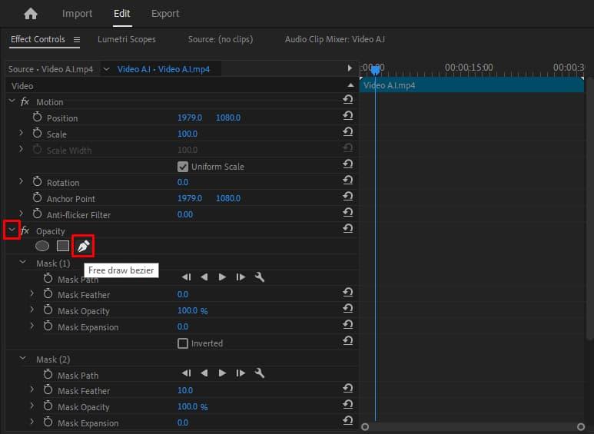This screenshot has width=594, height=434.
Task: Open the Effect Controls panel menu
Action: (77, 39)
